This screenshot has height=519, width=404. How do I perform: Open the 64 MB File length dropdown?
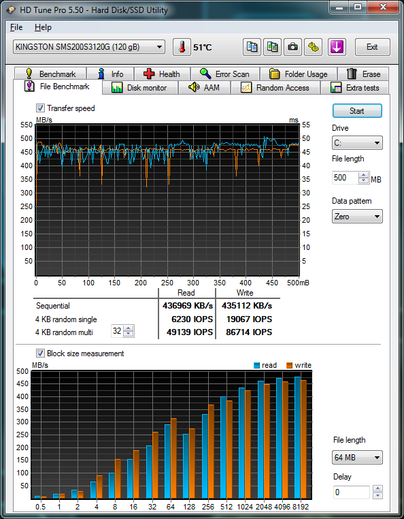point(358,458)
